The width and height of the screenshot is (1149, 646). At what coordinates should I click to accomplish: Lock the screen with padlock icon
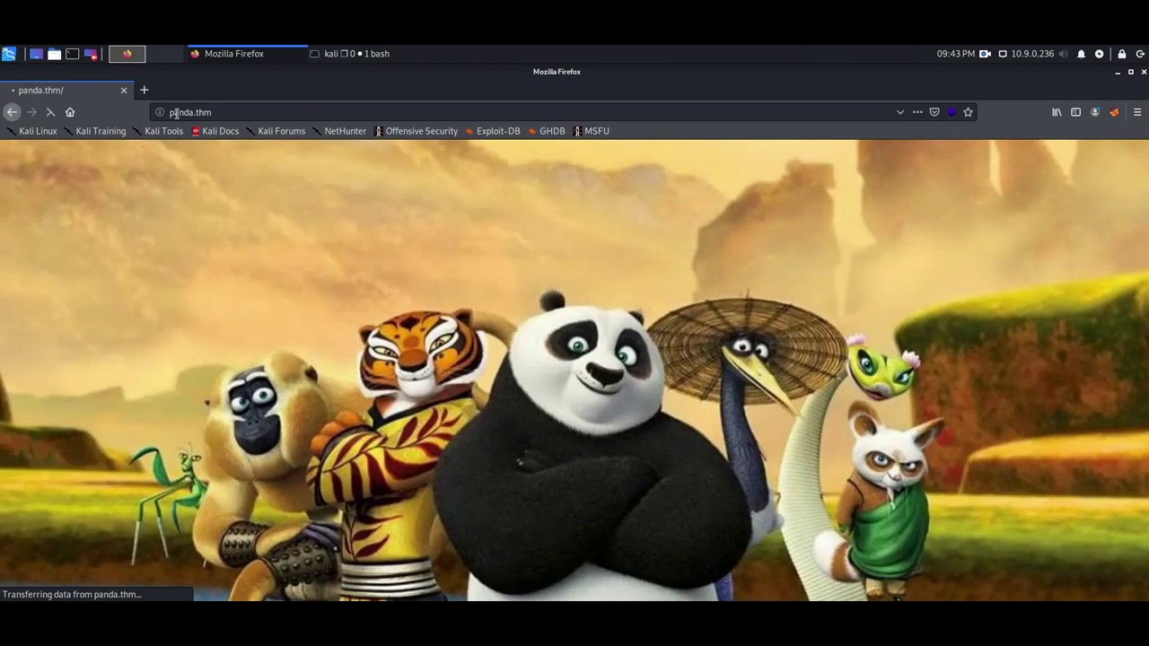(1121, 54)
